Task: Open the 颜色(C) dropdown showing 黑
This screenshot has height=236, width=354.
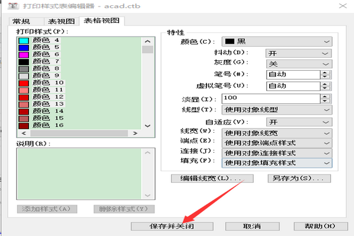Action: click(277, 41)
